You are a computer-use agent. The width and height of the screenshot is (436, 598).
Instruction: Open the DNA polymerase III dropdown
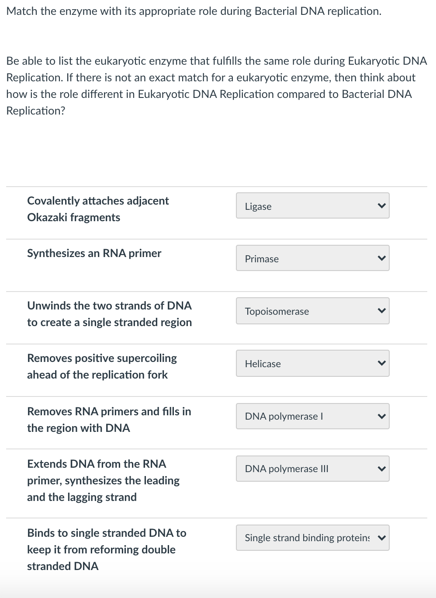[312, 468]
